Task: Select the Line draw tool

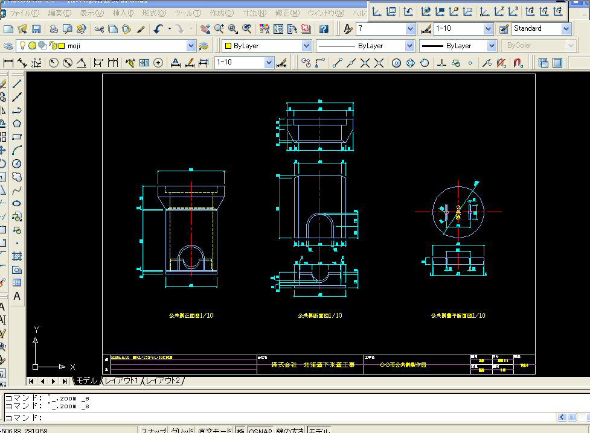Action: tap(17, 83)
